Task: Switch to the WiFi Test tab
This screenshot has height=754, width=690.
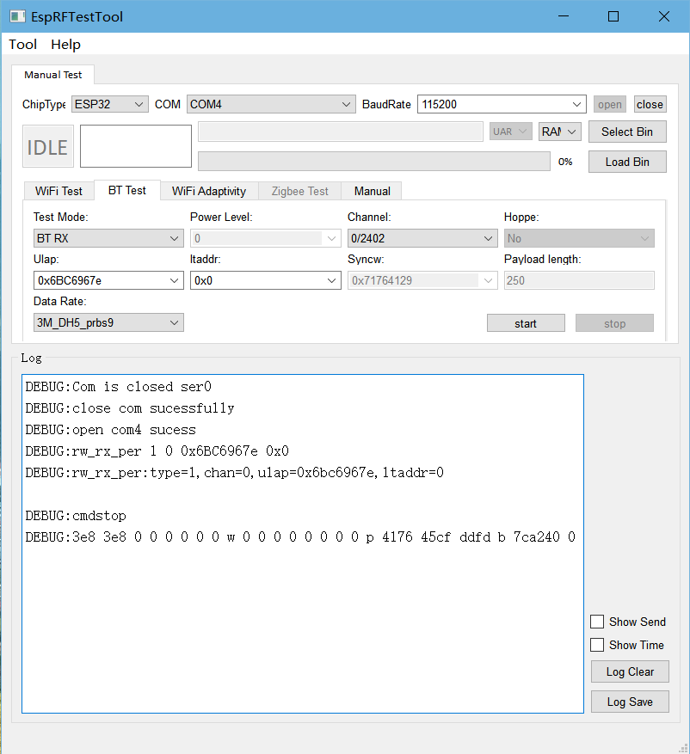Action: pos(59,191)
